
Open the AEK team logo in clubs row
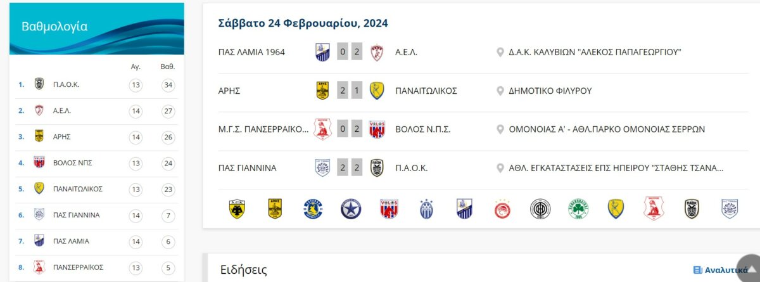click(237, 209)
